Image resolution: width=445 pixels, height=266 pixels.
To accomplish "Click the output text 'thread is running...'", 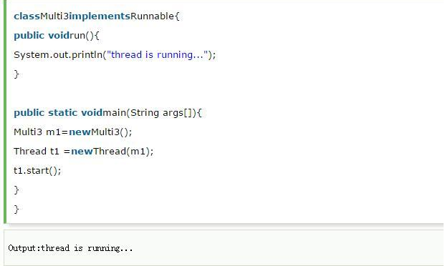I will [x=87, y=248].
